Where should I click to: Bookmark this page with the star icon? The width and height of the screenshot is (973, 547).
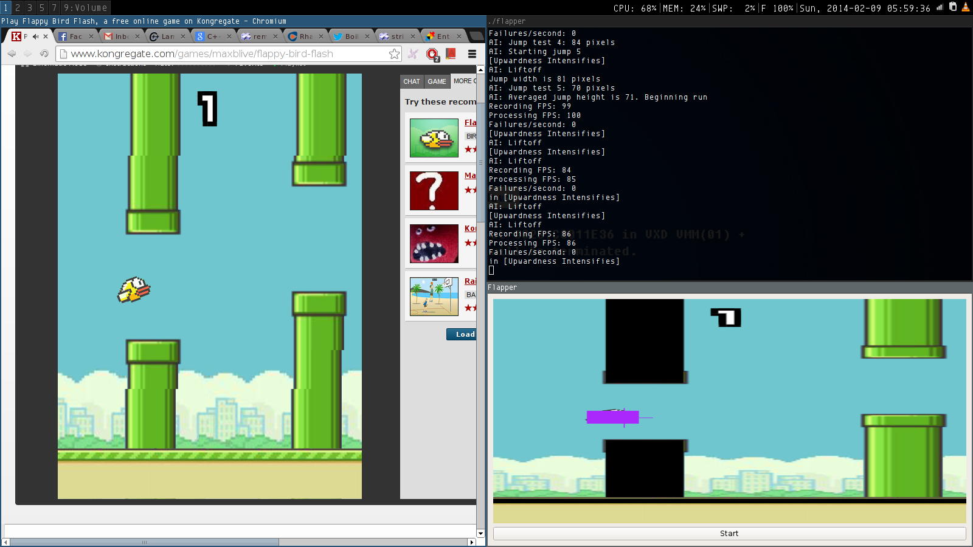coord(395,54)
